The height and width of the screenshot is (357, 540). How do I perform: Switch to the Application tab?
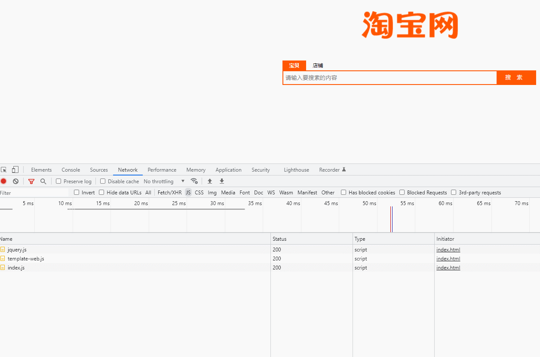click(229, 170)
